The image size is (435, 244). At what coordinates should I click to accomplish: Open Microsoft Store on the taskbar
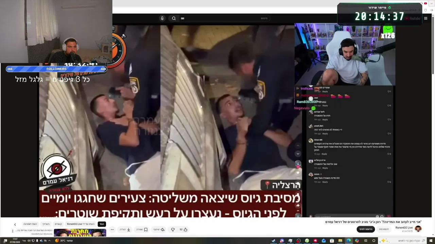click(332, 241)
